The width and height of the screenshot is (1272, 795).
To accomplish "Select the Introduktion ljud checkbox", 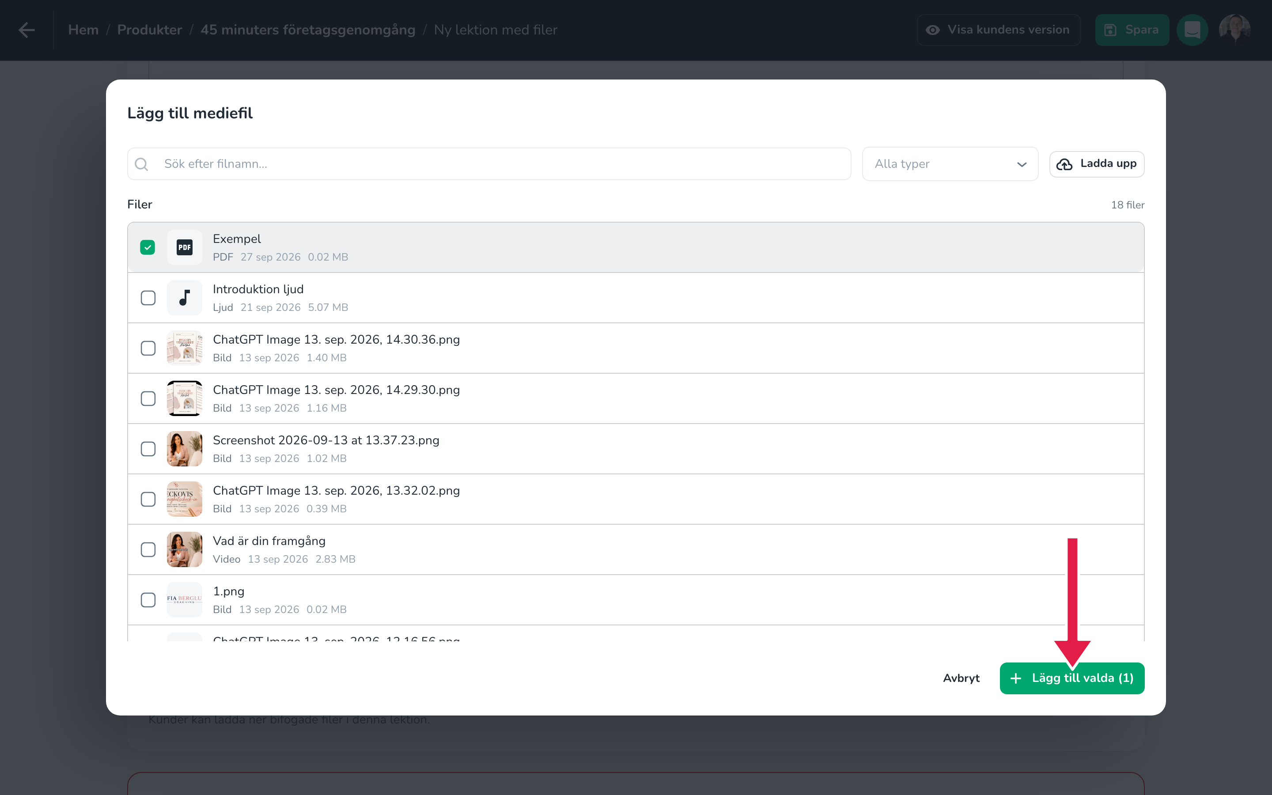I will tap(148, 298).
